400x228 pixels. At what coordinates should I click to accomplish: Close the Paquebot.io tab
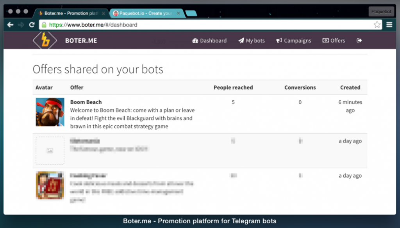click(178, 13)
